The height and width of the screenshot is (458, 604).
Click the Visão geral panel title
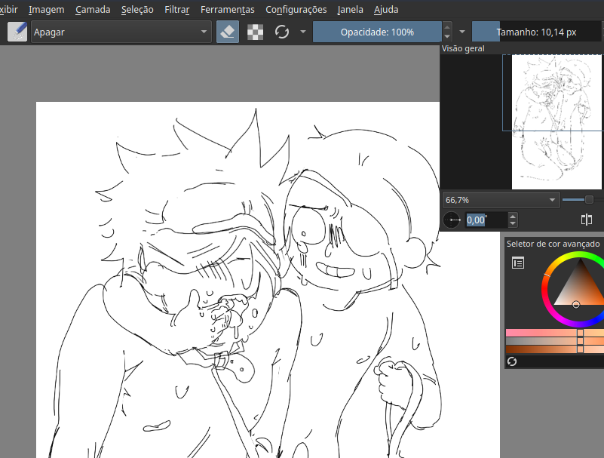point(463,48)
